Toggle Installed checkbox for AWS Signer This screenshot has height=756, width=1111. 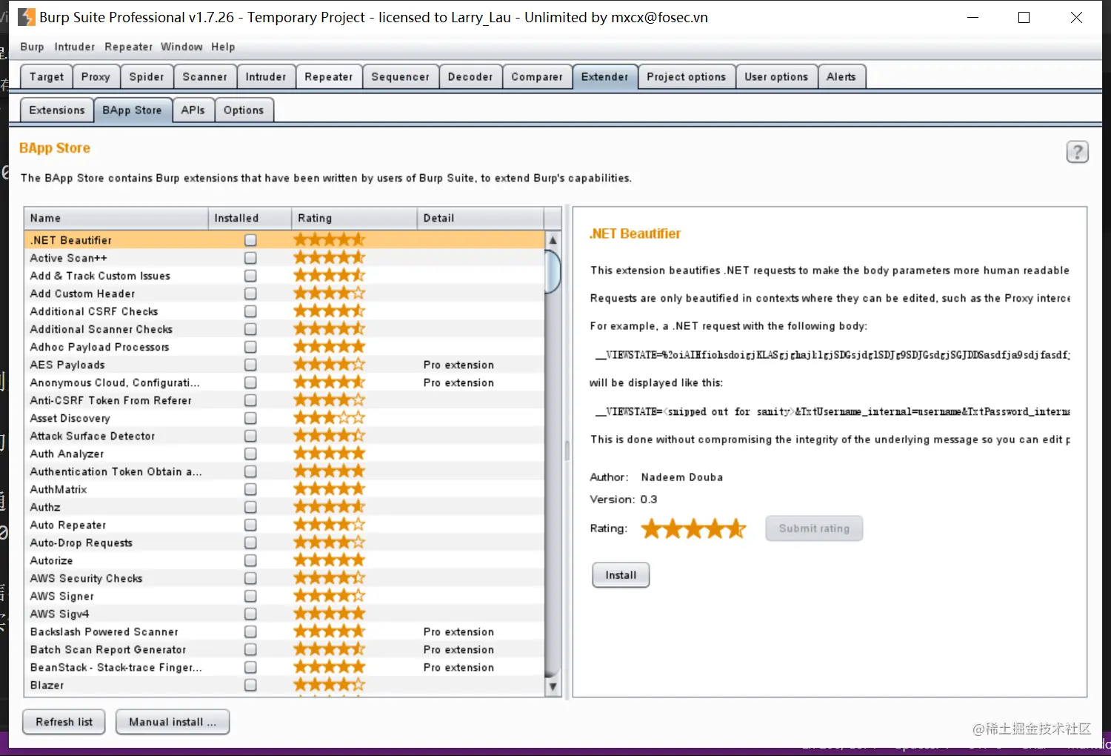(250, 596)
